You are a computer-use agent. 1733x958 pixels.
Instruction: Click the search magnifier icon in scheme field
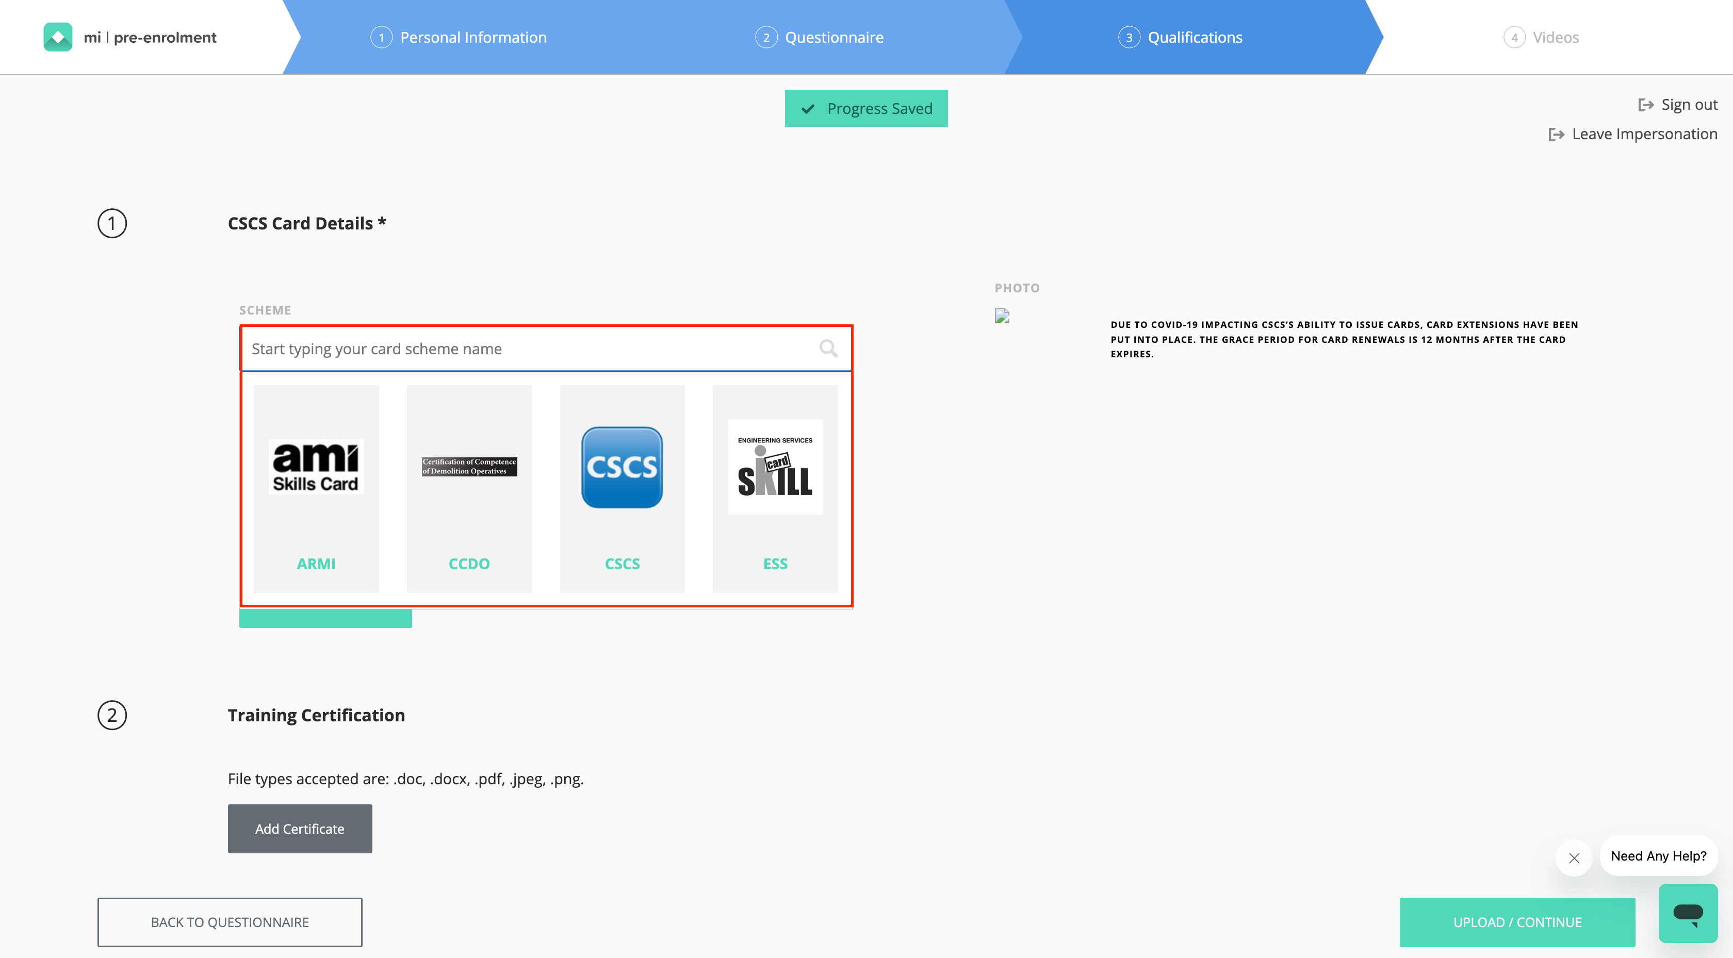(828, 349)
